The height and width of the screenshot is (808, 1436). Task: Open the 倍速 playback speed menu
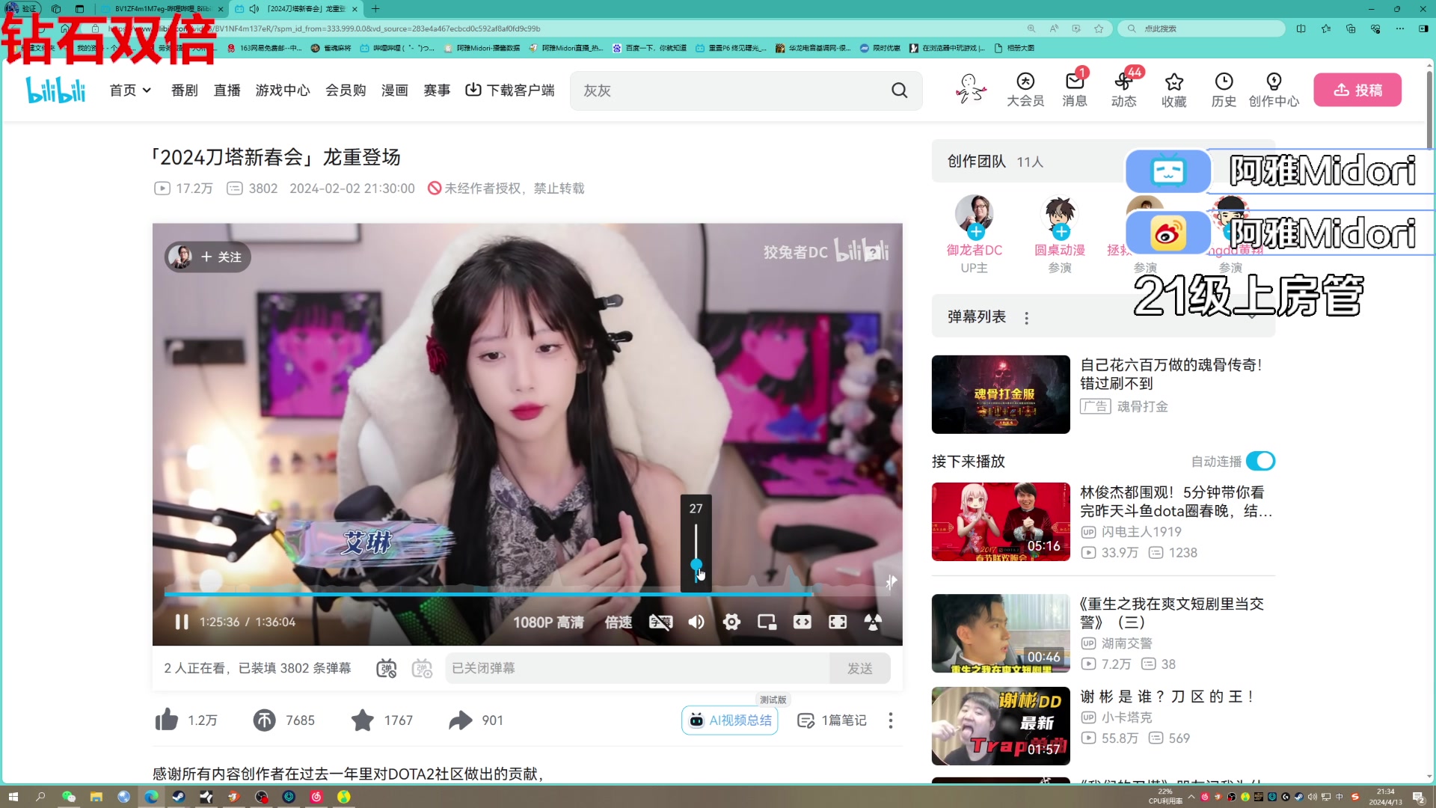tap(619, 622)
